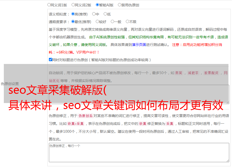Viewport: 232px width, 167px height.
Task: Set 语义相似度 to 高(推荐)
Action: pyautogui.click(x=73, y=14)
